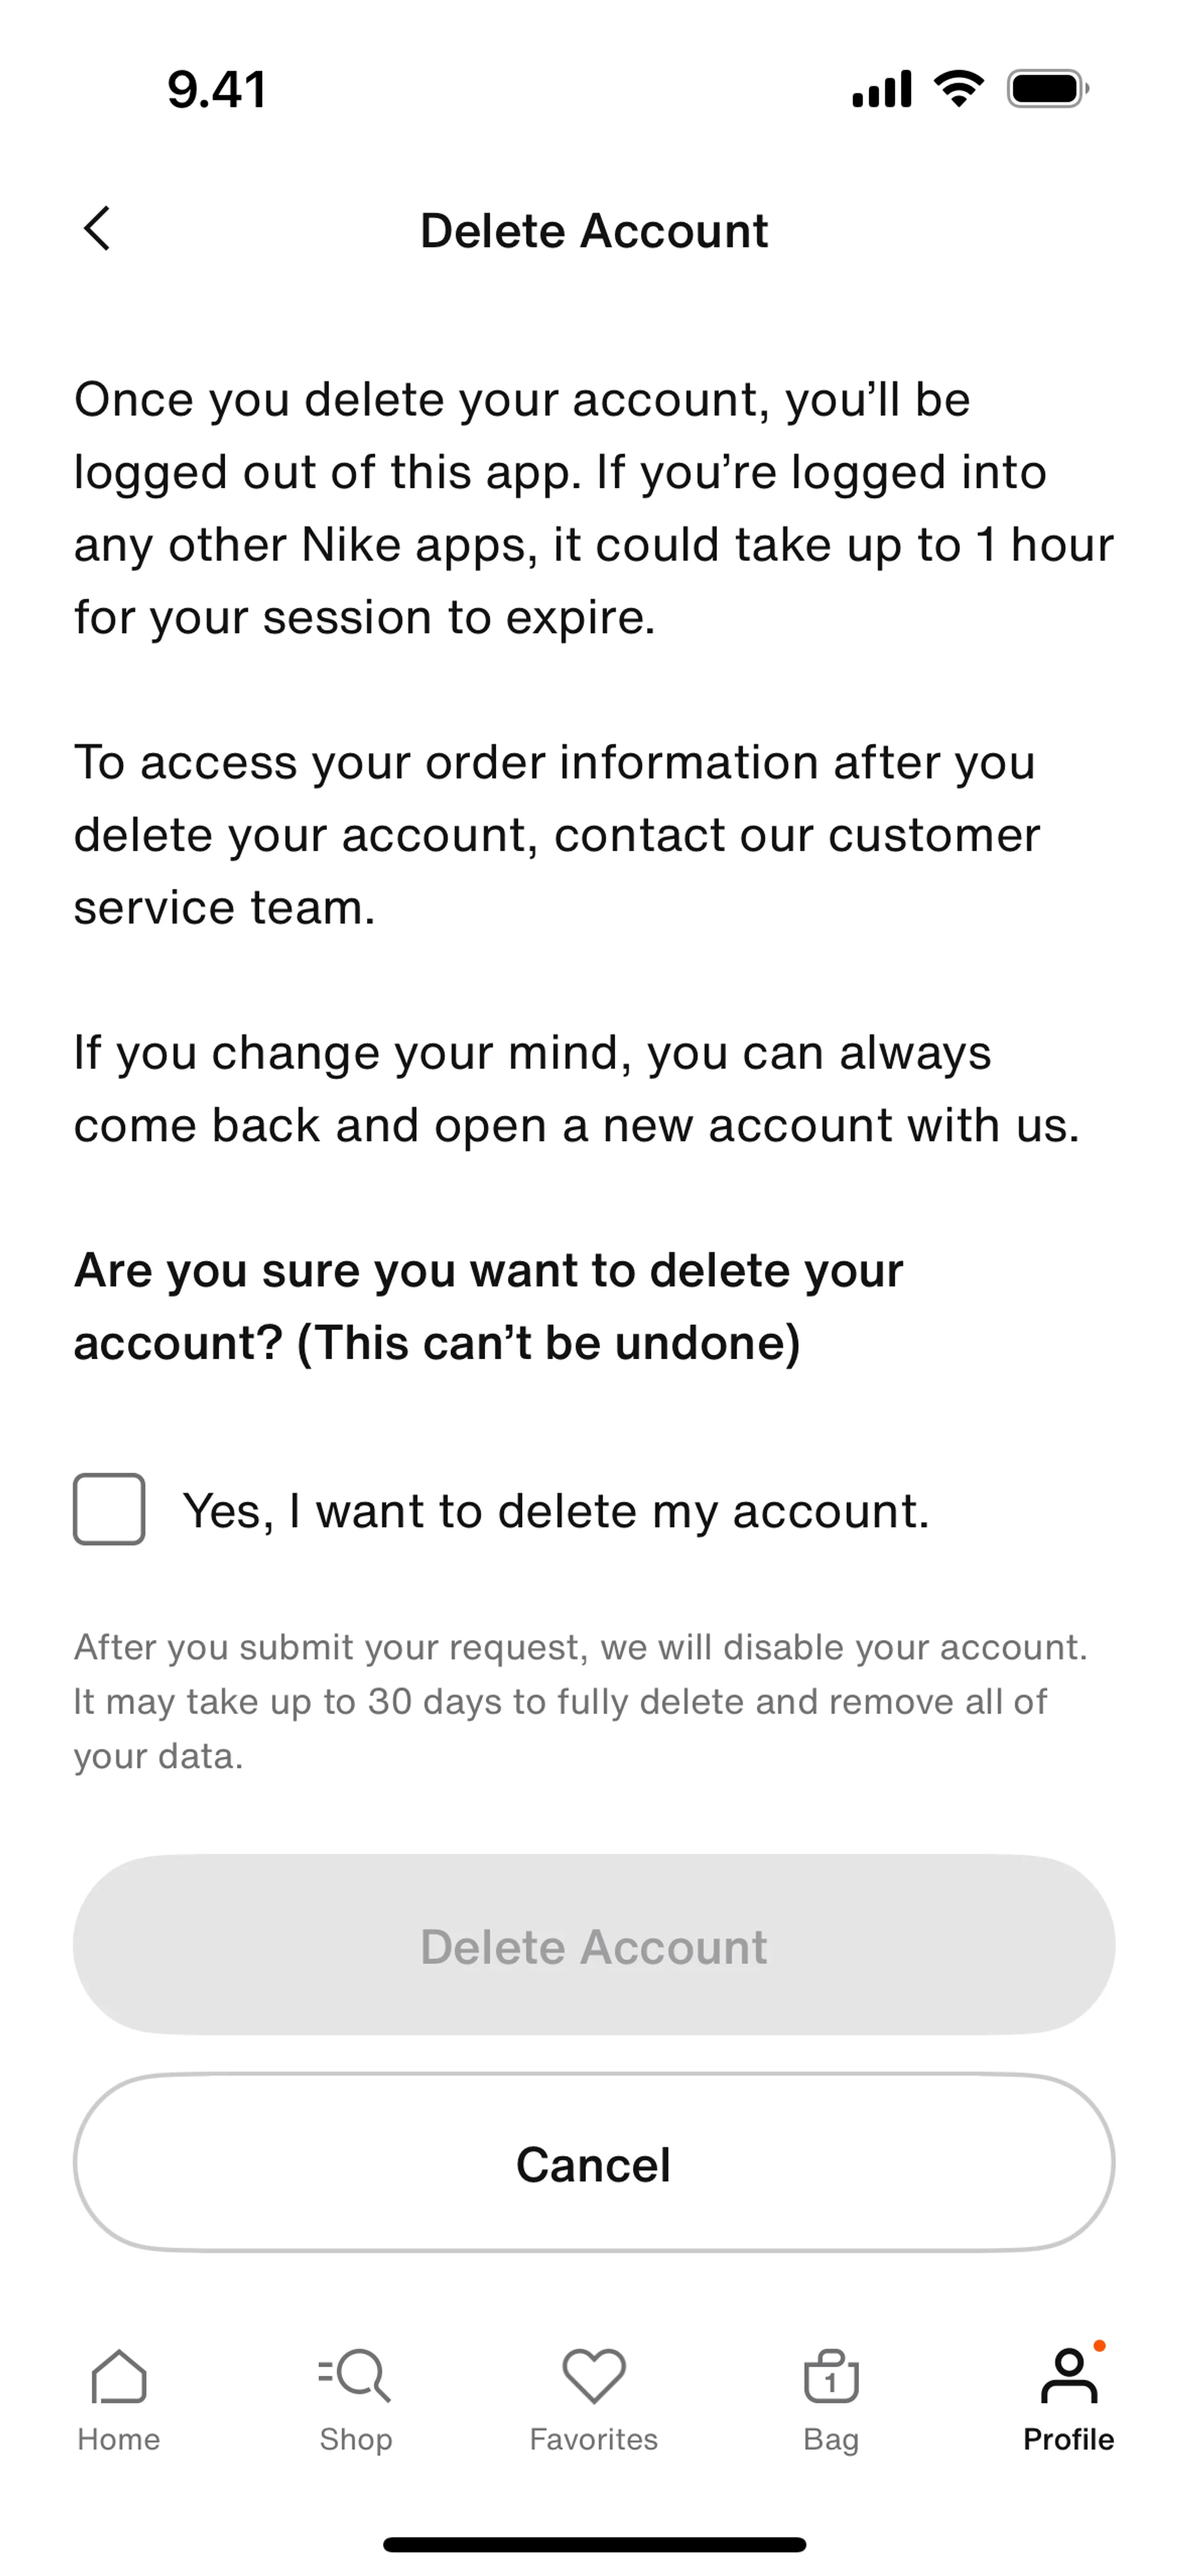Tap the black home indicator bar
1188x2576 pixels.
[594, 2544]
